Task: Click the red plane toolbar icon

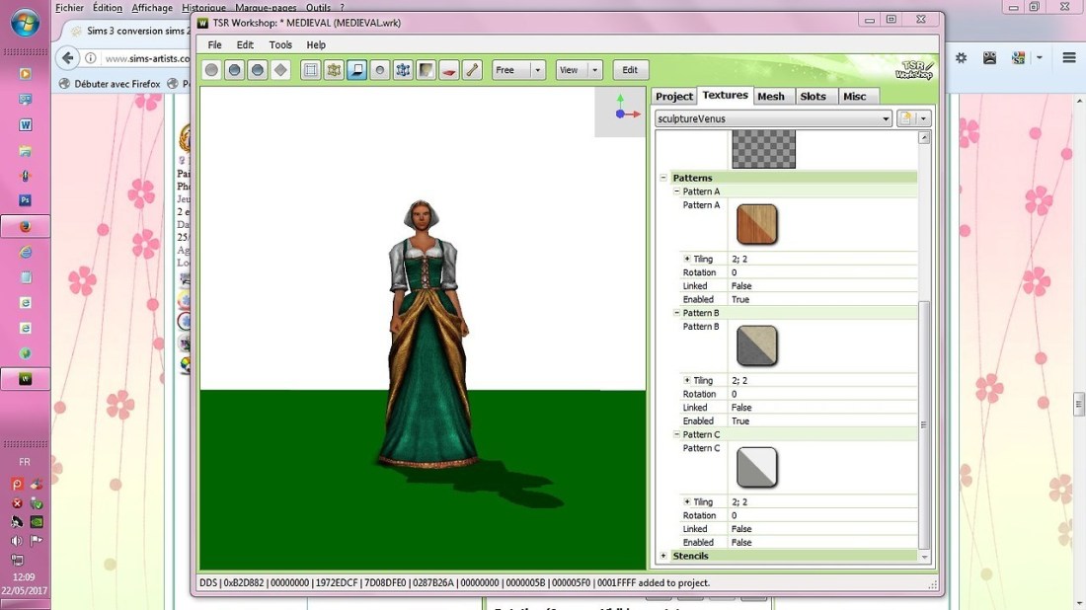Action: pos(449,70)
